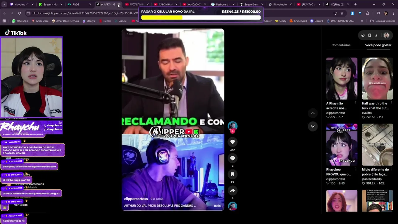Open more options for 'A Rhay não acredita' video
This screenshot has height=224, width=398.
[356, 103]
